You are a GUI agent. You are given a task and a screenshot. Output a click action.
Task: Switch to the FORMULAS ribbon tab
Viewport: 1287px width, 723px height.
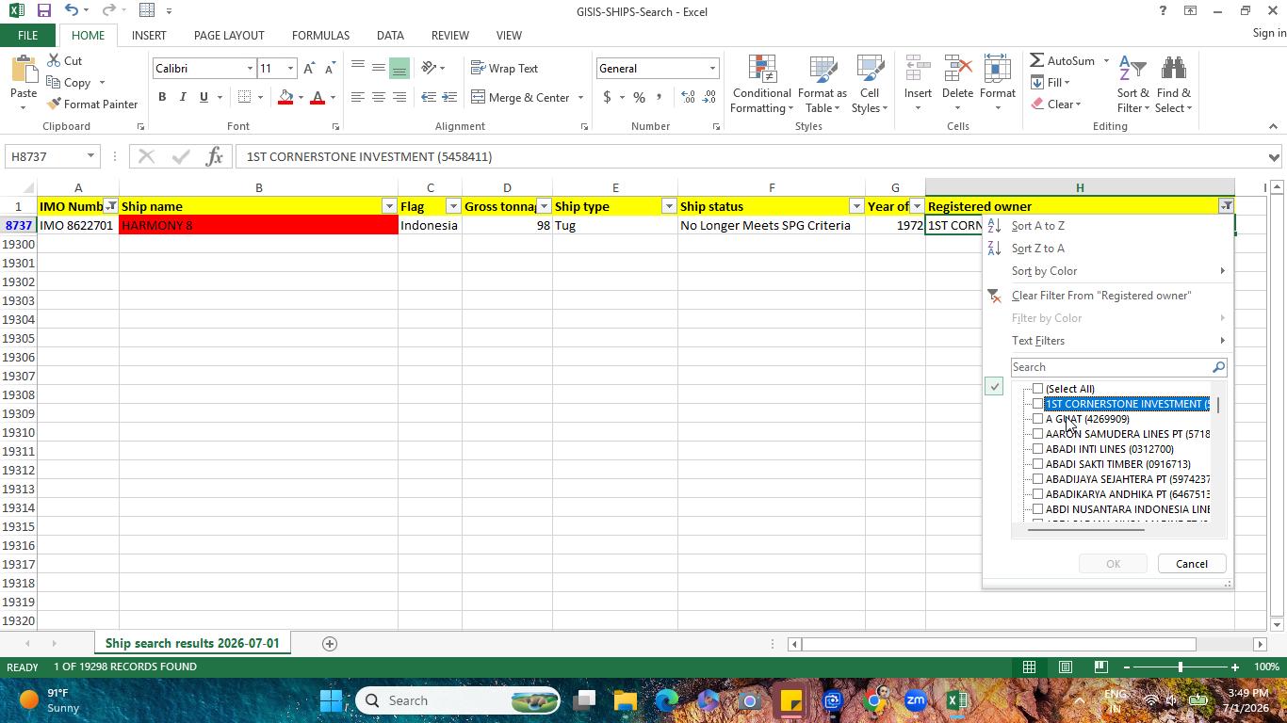click(x=320, y=35)
